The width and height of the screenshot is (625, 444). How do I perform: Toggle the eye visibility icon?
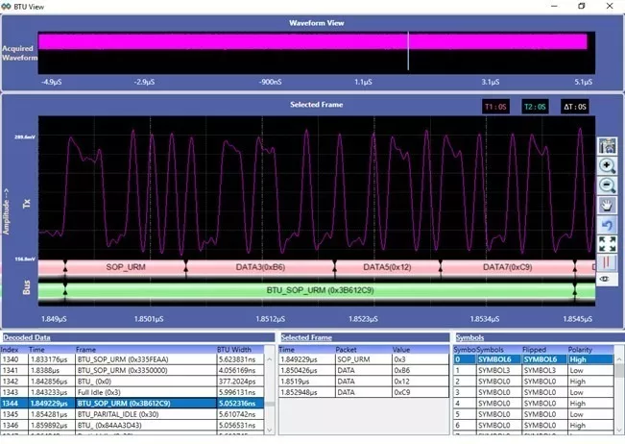607,279
